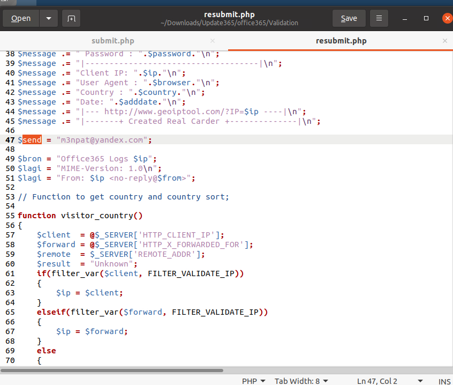Click the 'elseif' keyword on line 65
Image resolution: width=453 pixels, height=385 pixels.
[51, 312]
